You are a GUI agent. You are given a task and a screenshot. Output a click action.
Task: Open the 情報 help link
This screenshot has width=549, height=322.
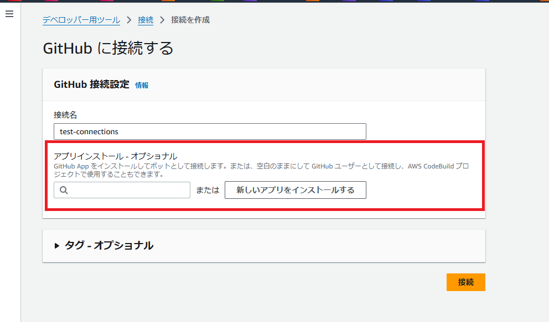point(141,85)
